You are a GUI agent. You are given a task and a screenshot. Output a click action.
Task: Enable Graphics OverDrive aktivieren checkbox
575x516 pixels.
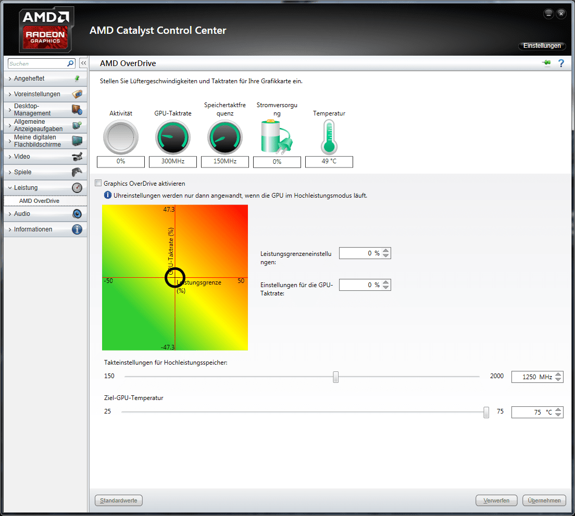coord(98,183)
